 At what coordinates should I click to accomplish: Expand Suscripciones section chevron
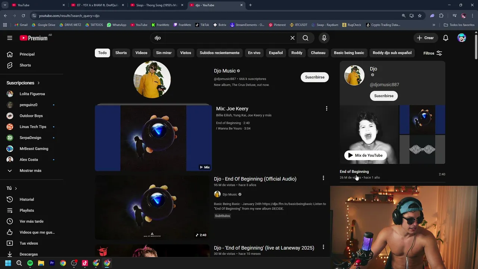click(x=38, y=83)
